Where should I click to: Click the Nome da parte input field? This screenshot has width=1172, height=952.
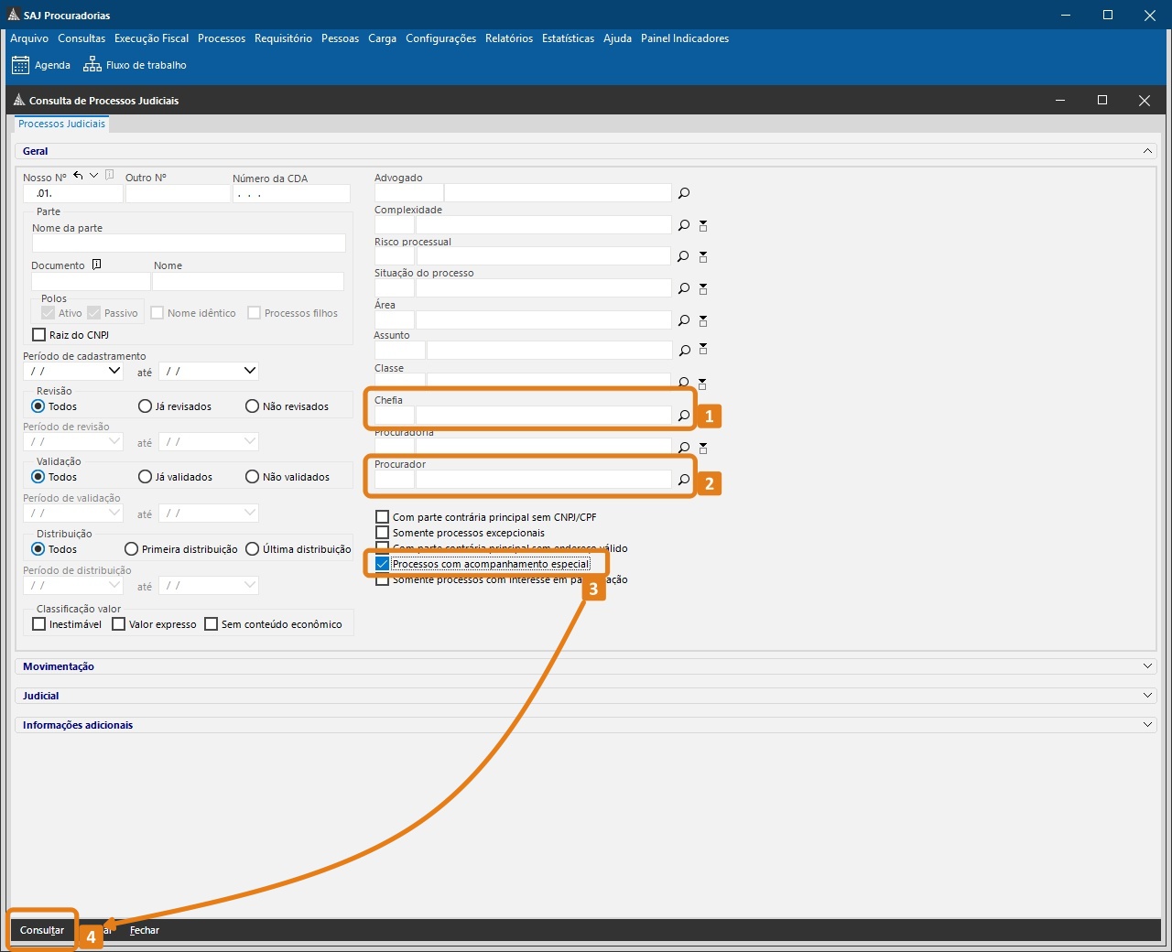pos(189,243)
